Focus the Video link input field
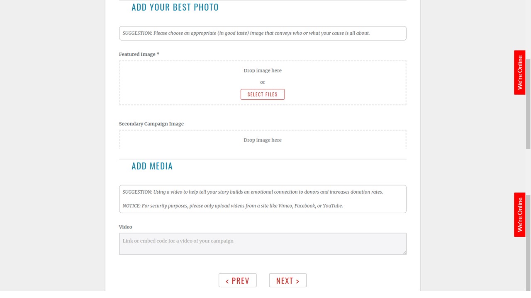531x298 pixels. (263, 244)
